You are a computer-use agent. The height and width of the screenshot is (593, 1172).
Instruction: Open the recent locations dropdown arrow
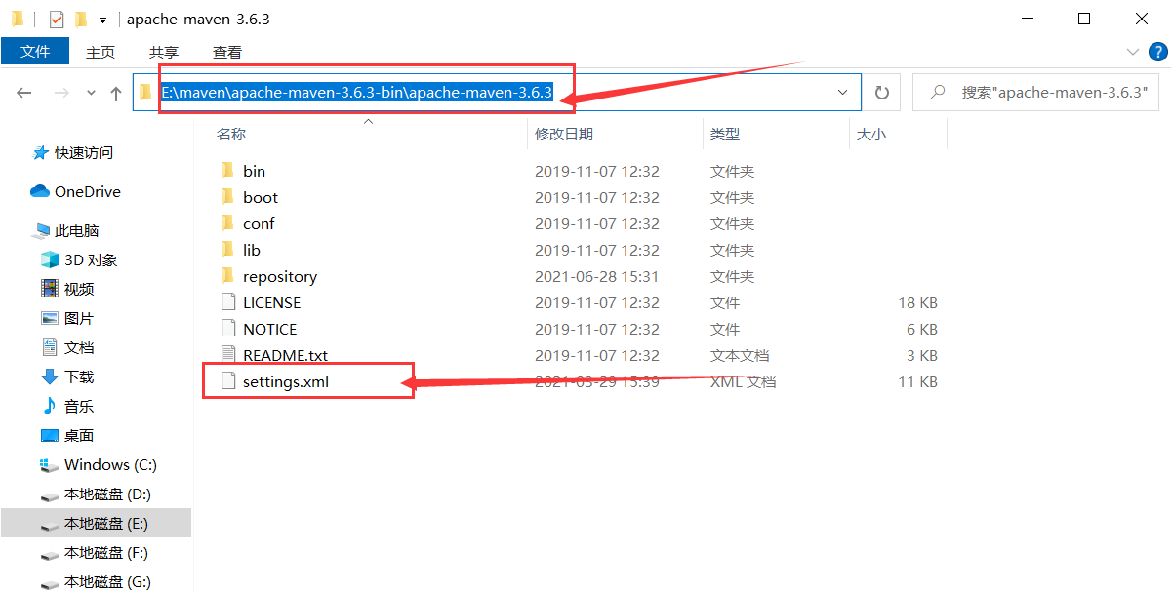pyautogui.click(x=92, y=93)
